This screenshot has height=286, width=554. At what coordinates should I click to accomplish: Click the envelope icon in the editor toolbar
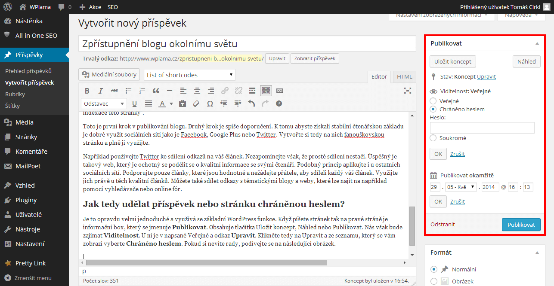[279, 91]
